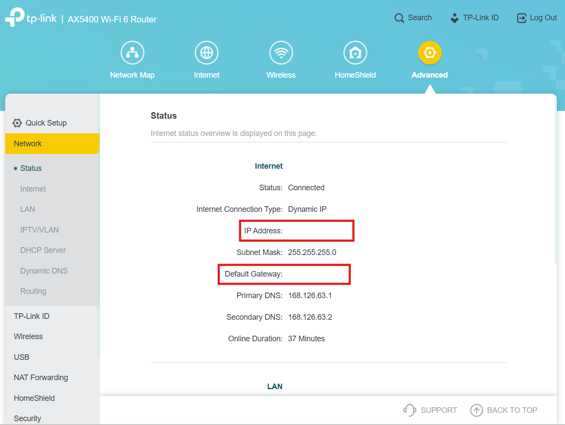Screen dimensions: 565x425
Task: Open TP-Link ID in top bar
Action: pos(474,18)
